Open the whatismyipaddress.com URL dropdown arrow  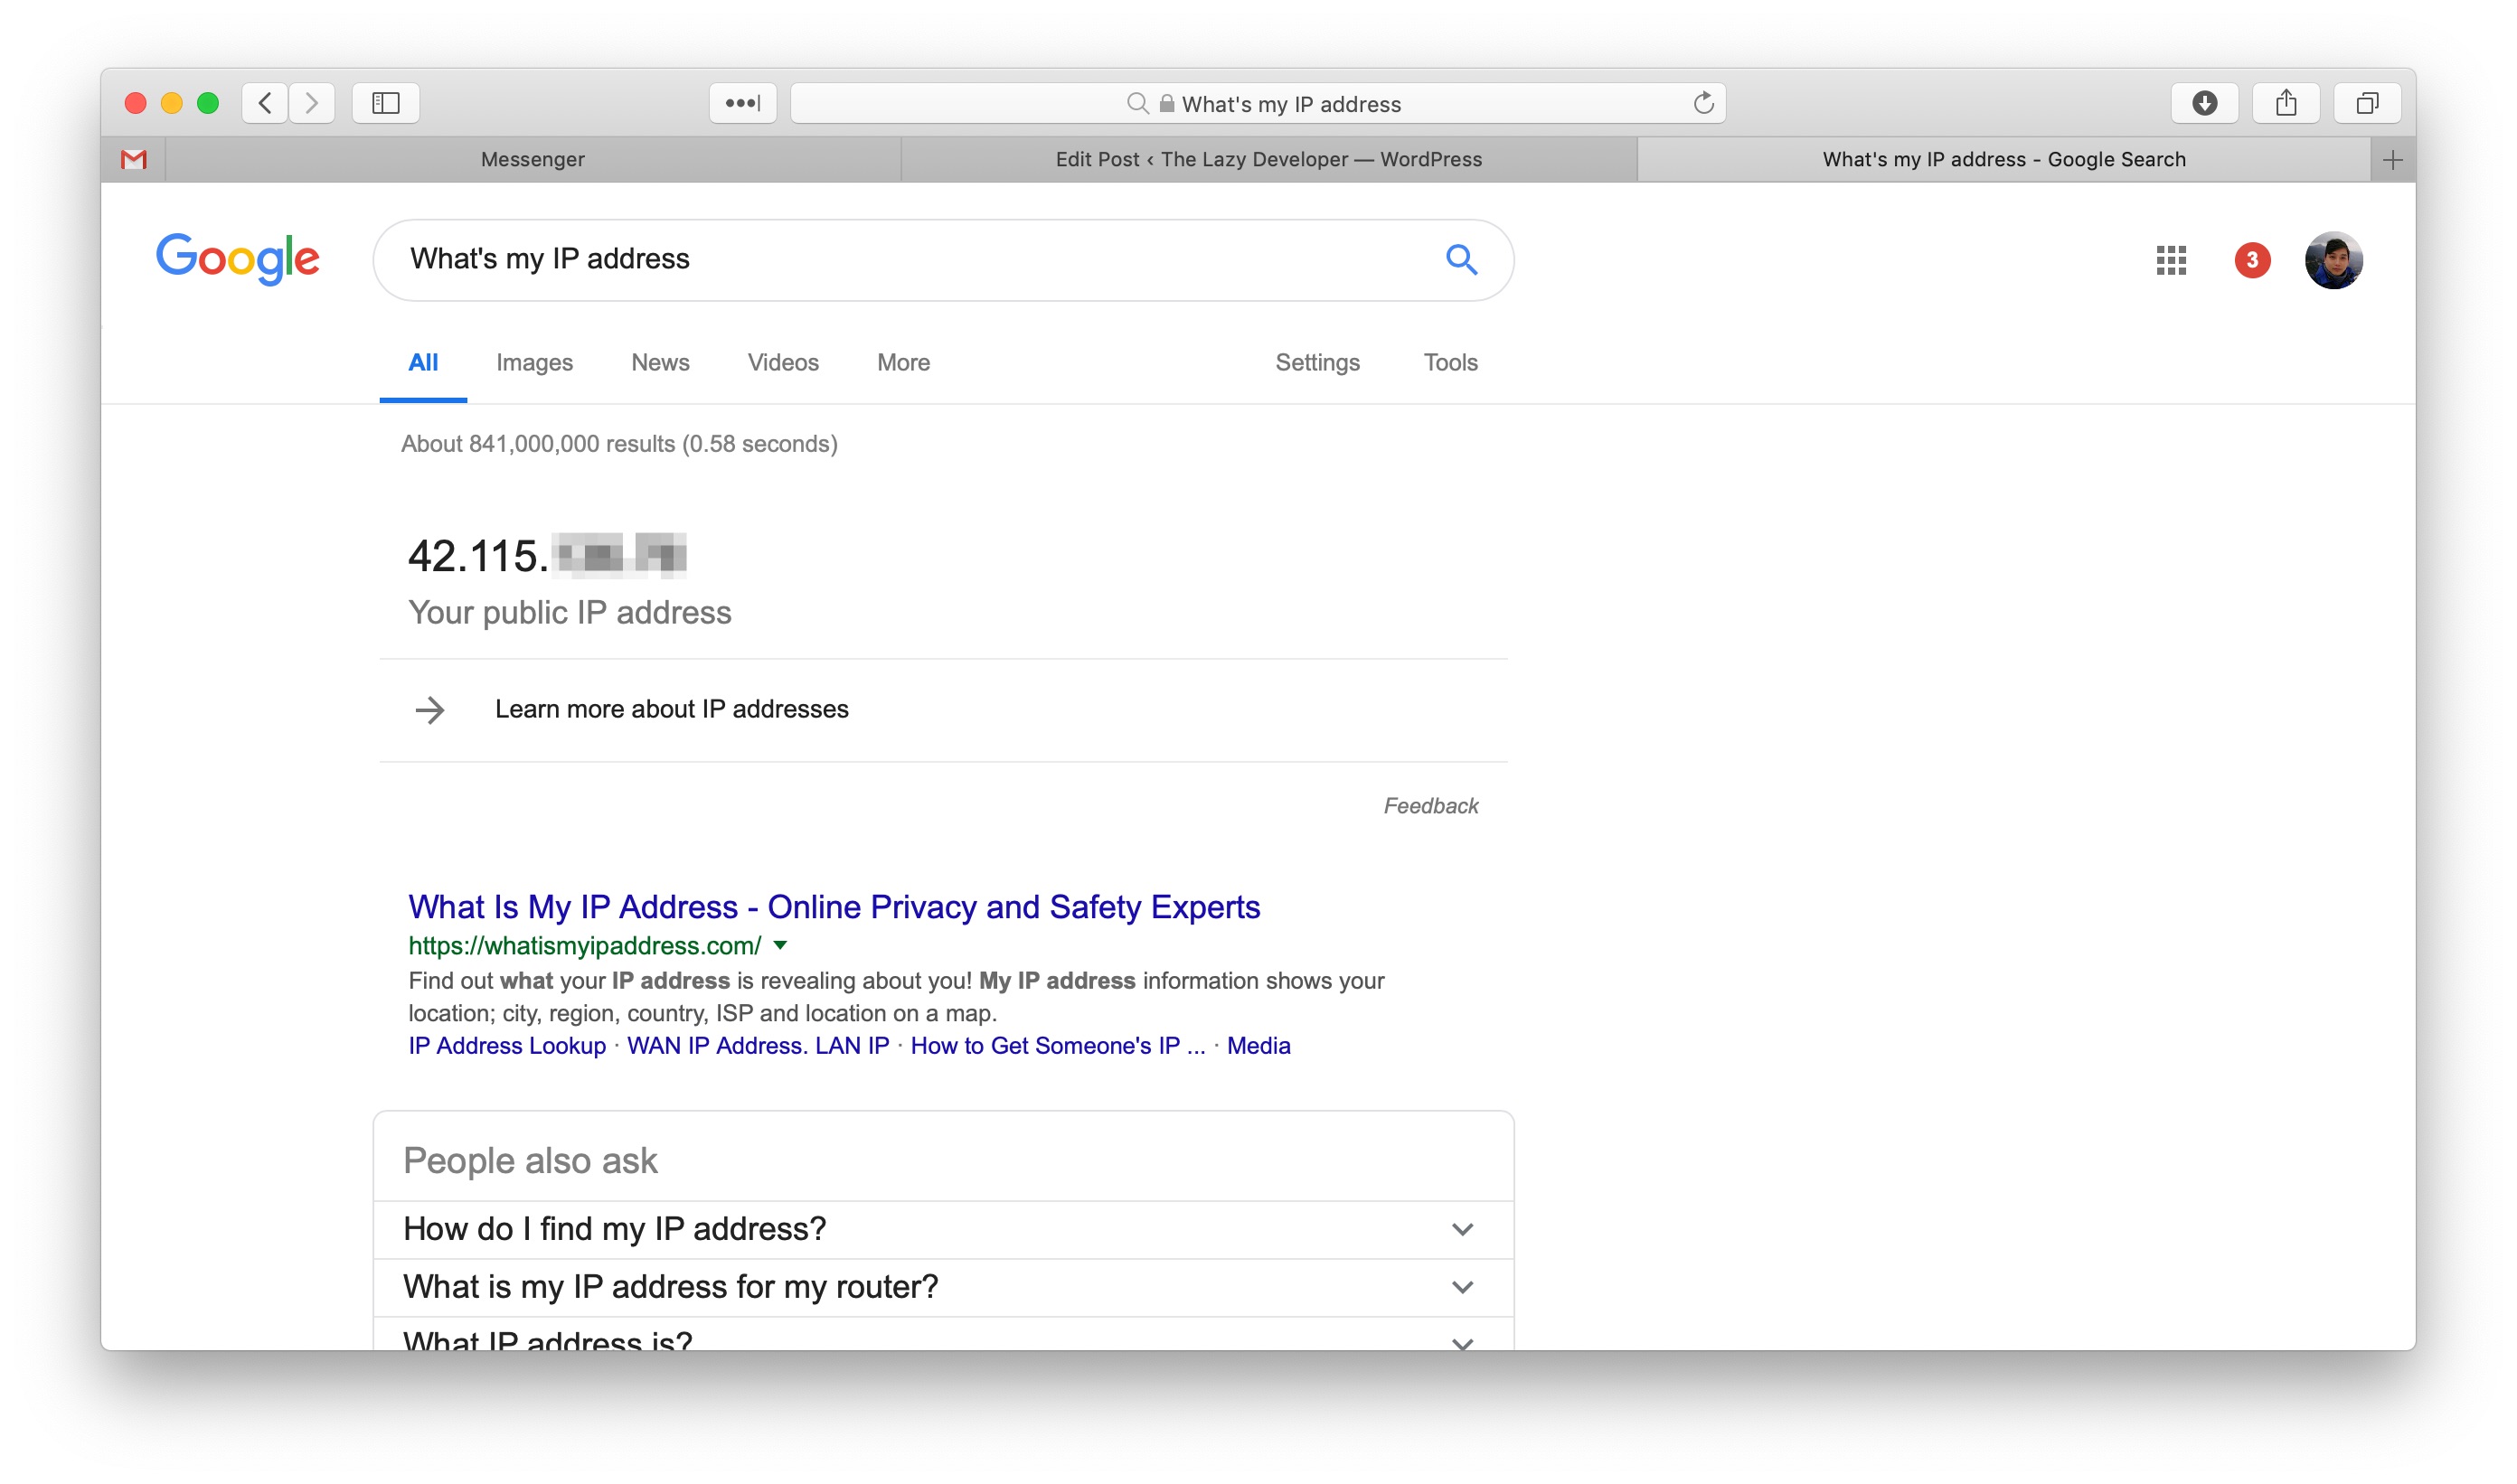coord(780,945)
